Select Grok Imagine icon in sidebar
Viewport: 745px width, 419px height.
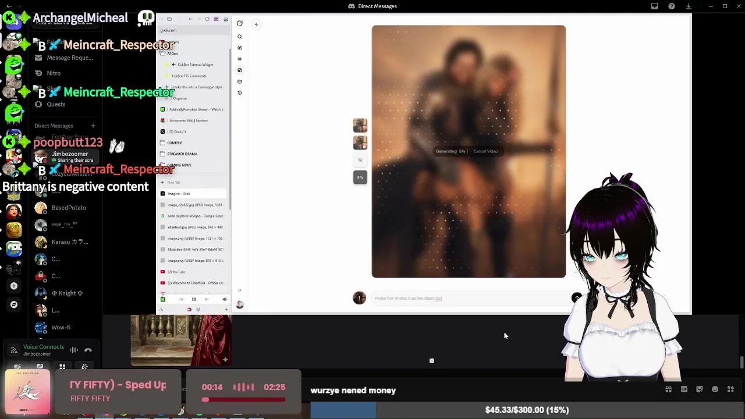click(239, 70)
